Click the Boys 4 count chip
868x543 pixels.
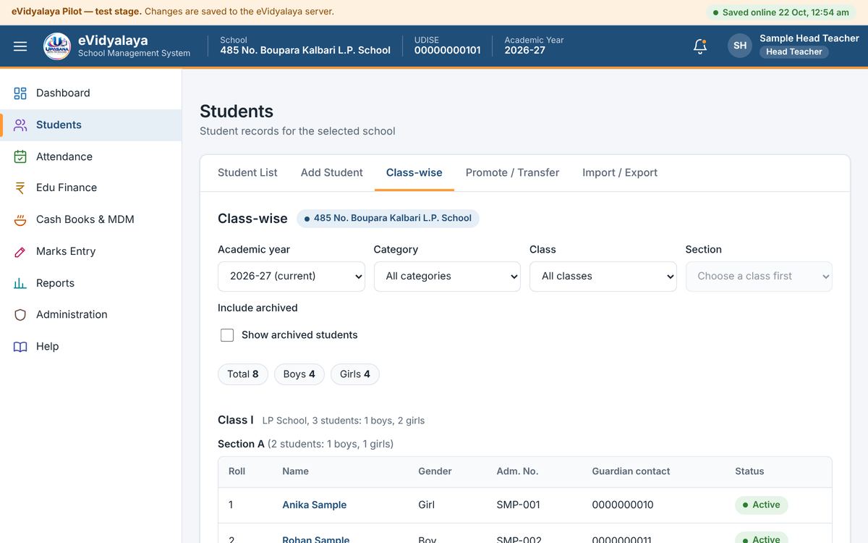pyautogui.click(x=299, y=374)
